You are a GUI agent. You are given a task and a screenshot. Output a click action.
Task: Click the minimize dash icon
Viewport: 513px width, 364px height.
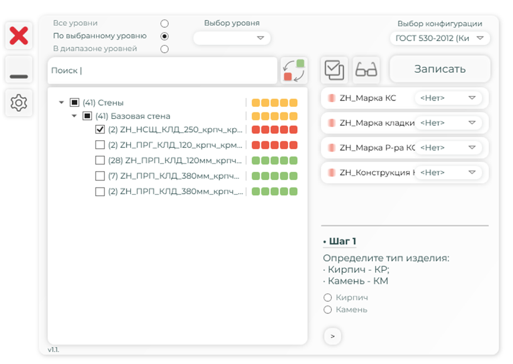tap(18, 76)
